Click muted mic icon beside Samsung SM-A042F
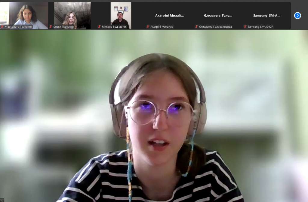Viewport: 308px width, 202px height. [x=245, y=27]
